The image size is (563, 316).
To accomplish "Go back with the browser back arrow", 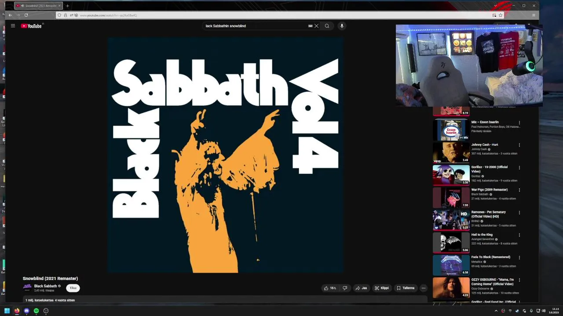I will tap(10, 15).
